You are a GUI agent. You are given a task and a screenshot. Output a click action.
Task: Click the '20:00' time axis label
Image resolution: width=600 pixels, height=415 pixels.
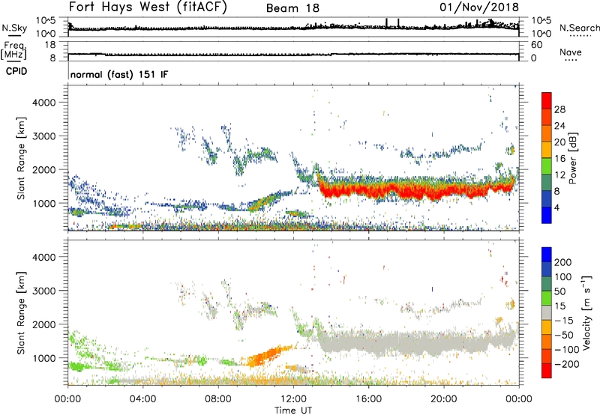click(x=444, y=399)
